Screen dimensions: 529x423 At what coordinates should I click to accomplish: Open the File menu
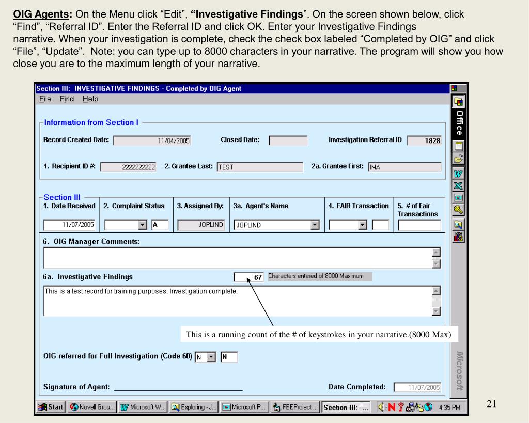45,99
